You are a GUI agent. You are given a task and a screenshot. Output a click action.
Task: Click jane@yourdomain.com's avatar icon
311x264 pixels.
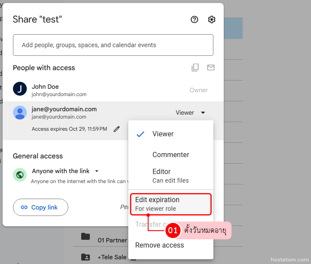[x=20, y=113]
